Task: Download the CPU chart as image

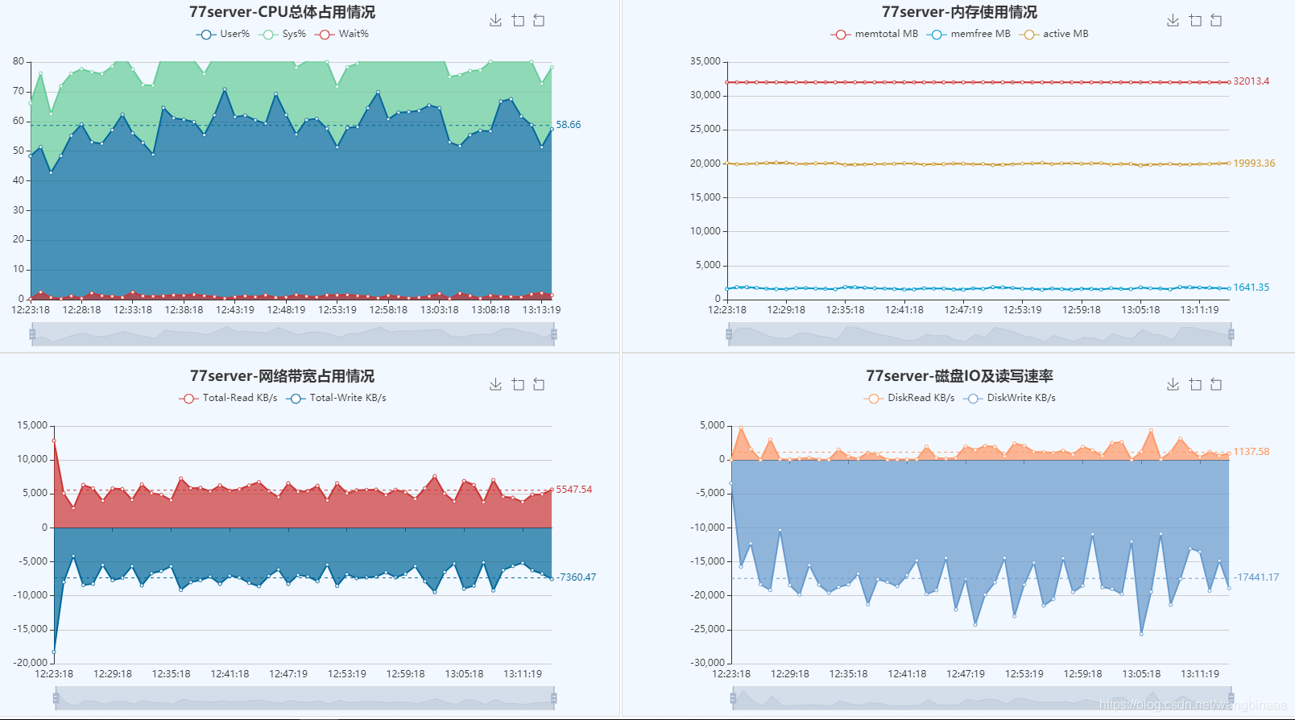Action: (495, 20)
